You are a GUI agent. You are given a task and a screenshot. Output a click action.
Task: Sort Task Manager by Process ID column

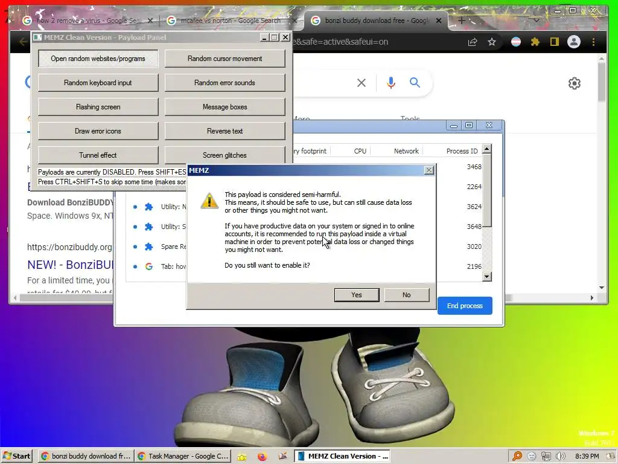[462, 151]
